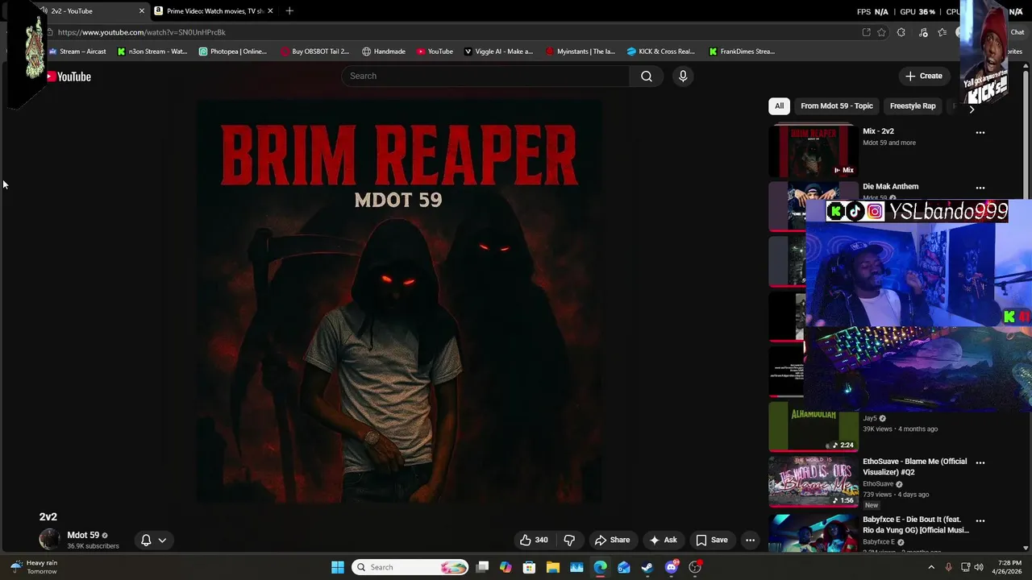Open Die Mak Anthem video title
This screenshot has height=580, width=1032.
(x=890, y=186)
